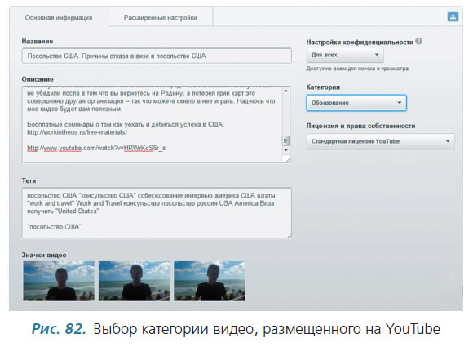
Task: Click the blue upload icon top right
Action: pos(453,16)
